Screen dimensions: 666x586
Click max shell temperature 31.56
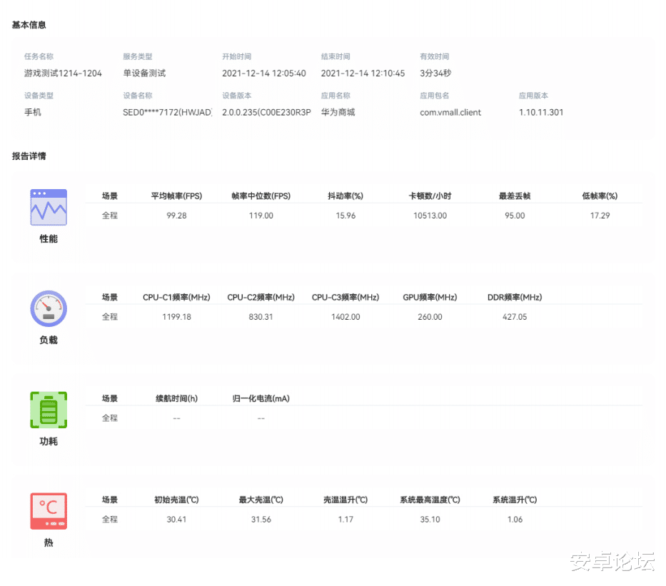261,520
